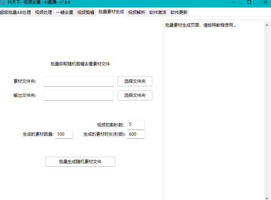Click the app logo icon in title bar
The image size is (271, 200).
3,2
